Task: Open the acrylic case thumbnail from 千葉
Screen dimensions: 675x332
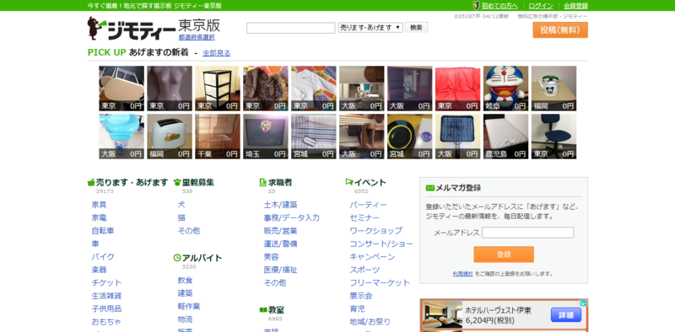Action: [218, 137]
